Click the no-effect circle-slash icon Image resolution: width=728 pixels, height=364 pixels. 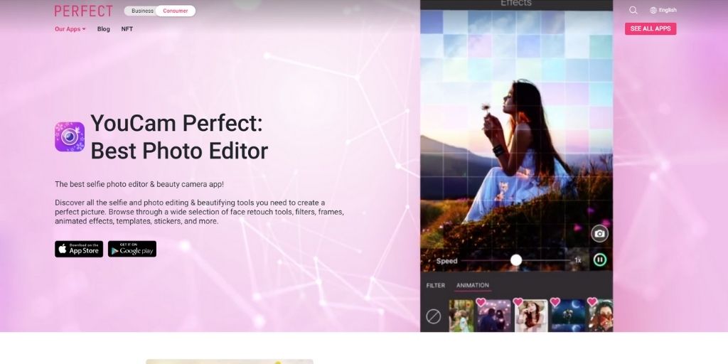[433, 316]
